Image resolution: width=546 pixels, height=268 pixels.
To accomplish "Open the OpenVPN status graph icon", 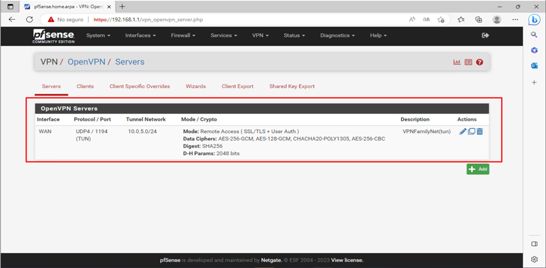I will [x=457, y=62].
